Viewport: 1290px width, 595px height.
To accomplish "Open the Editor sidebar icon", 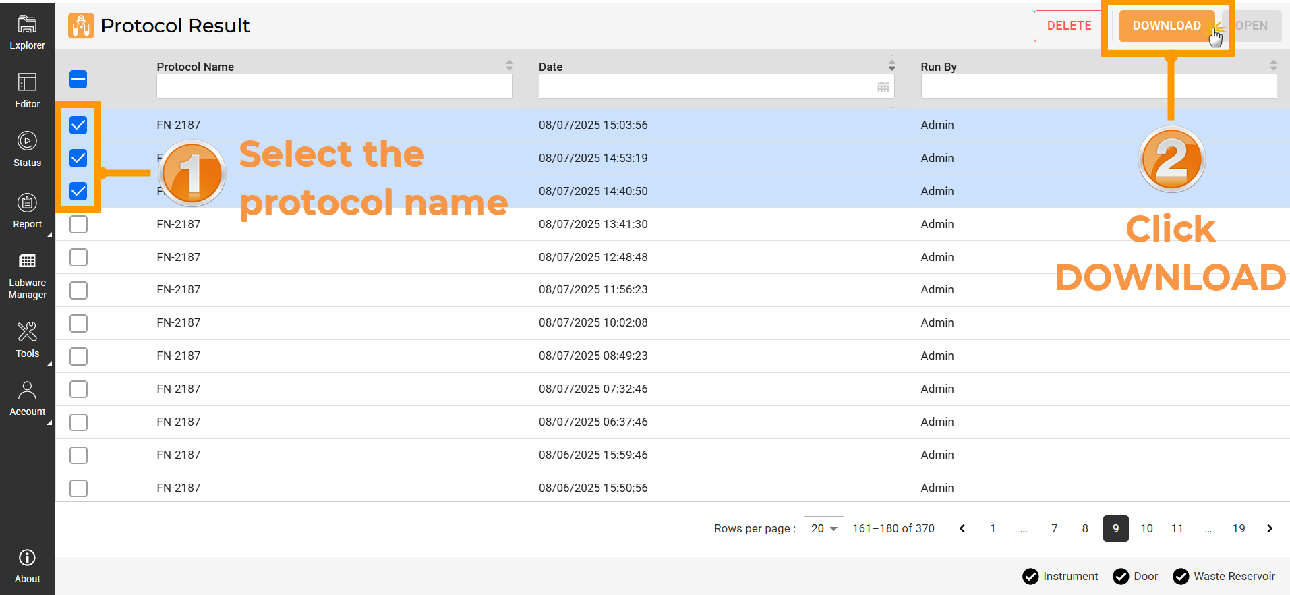I will point(27,90).
